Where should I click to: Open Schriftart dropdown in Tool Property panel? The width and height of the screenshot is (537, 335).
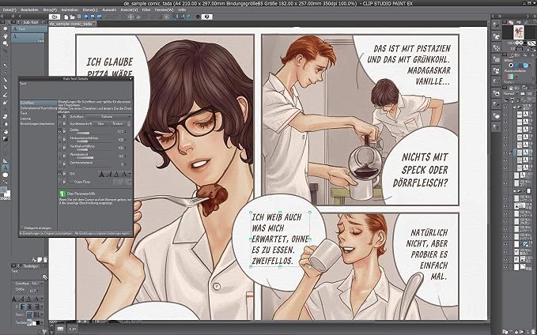(37, 284)
